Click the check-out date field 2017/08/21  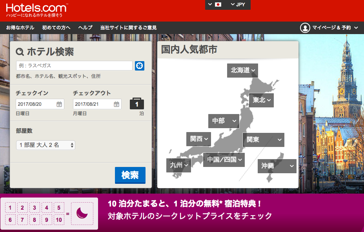click(x=97, y=104)
